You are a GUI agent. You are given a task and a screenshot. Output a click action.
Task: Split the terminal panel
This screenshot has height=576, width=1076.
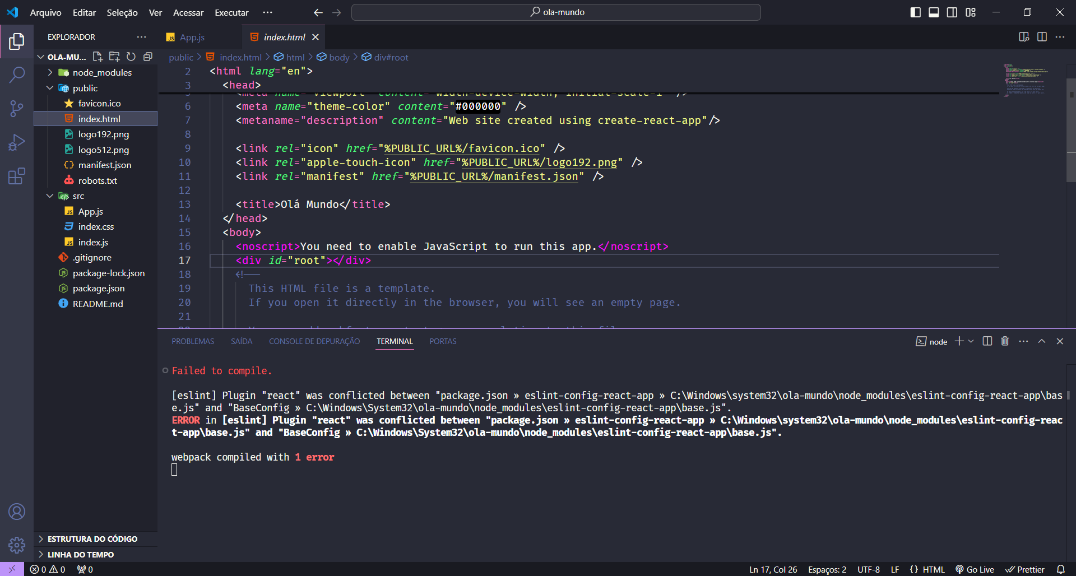pos(987,341)
